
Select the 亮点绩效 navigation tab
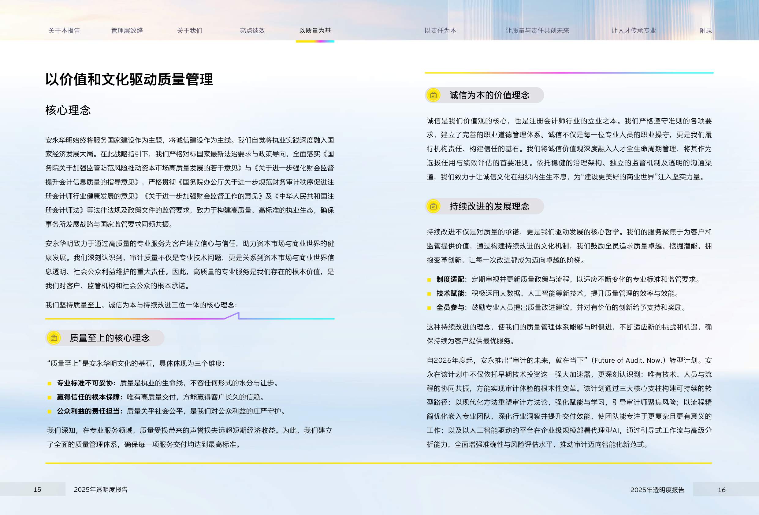point(252,31)
